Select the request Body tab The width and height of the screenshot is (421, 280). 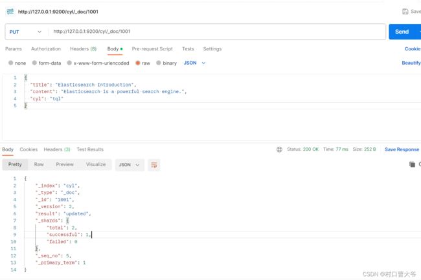pos(115,48)
